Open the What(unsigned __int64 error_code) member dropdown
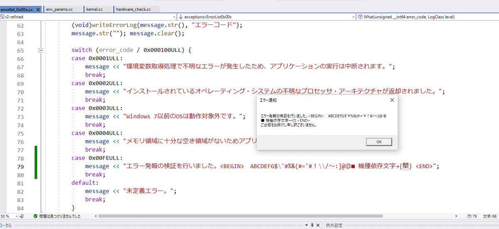 tap(427, 17)
